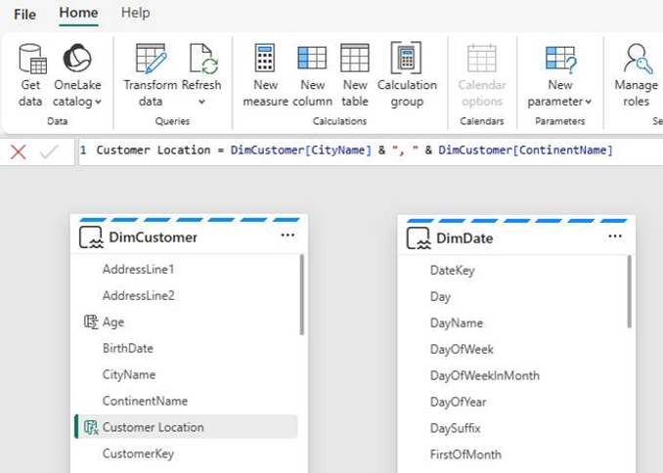Select the Customer Location column
Screen dimensions: 663x473
(187, 427)
